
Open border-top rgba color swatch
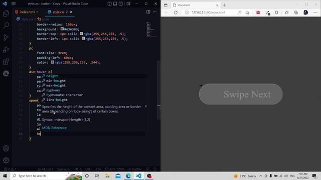pos(81,33)
